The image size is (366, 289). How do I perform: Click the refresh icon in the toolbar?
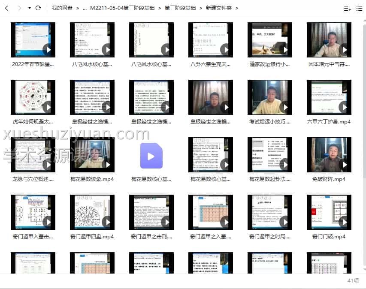pos(38,7)
